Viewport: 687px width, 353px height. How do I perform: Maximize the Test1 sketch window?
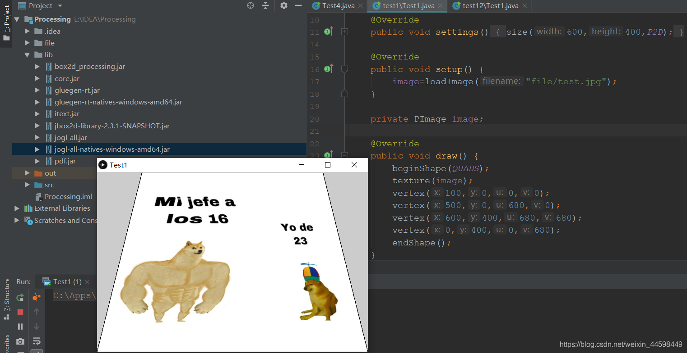(x=328, y=165)
